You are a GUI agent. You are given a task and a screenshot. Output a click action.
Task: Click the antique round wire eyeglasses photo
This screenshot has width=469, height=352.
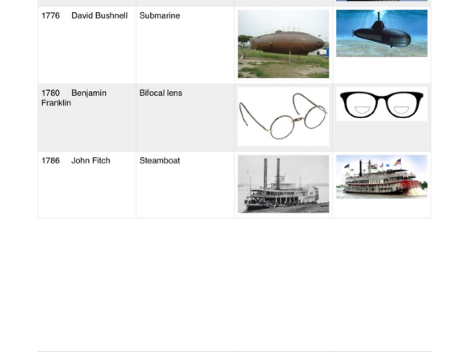click(x=283, y=116)
